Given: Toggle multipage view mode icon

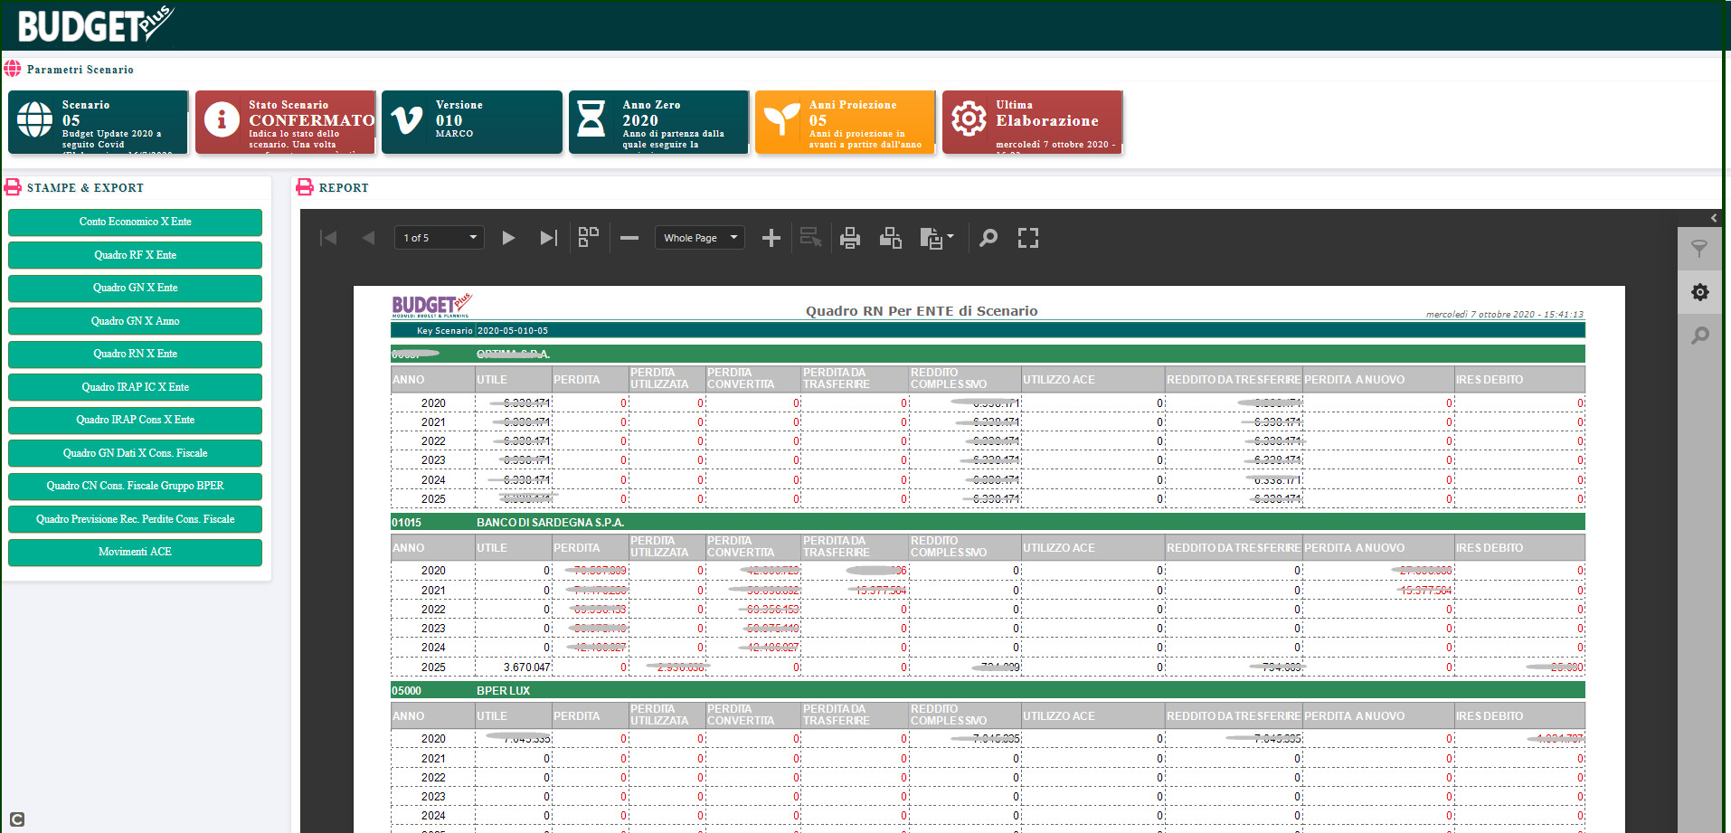Looking at the screenshot, I should [x=589, y=237].
